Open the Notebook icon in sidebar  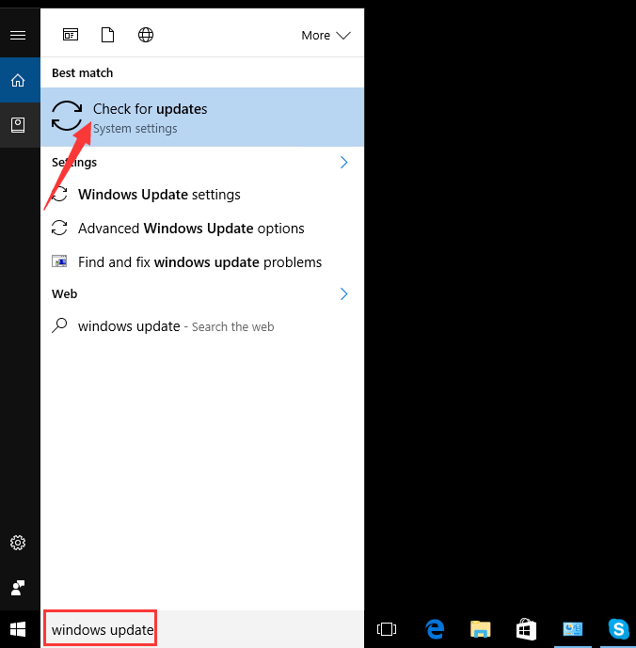tap(18, 124)
